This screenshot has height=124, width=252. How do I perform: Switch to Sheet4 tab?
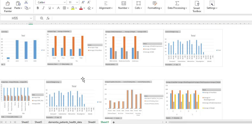click(92, 122)
